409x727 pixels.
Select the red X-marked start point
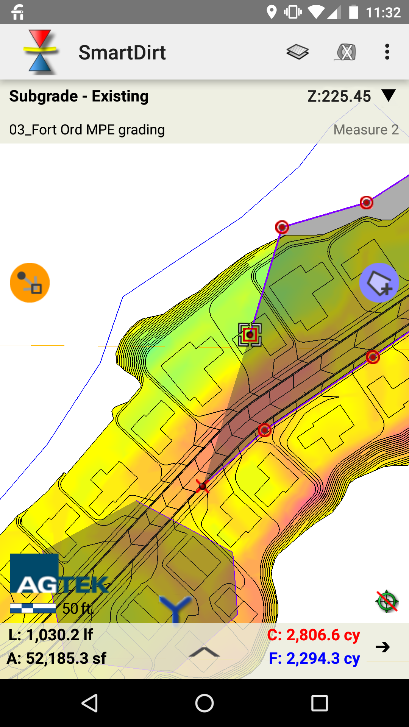point(203,486)
